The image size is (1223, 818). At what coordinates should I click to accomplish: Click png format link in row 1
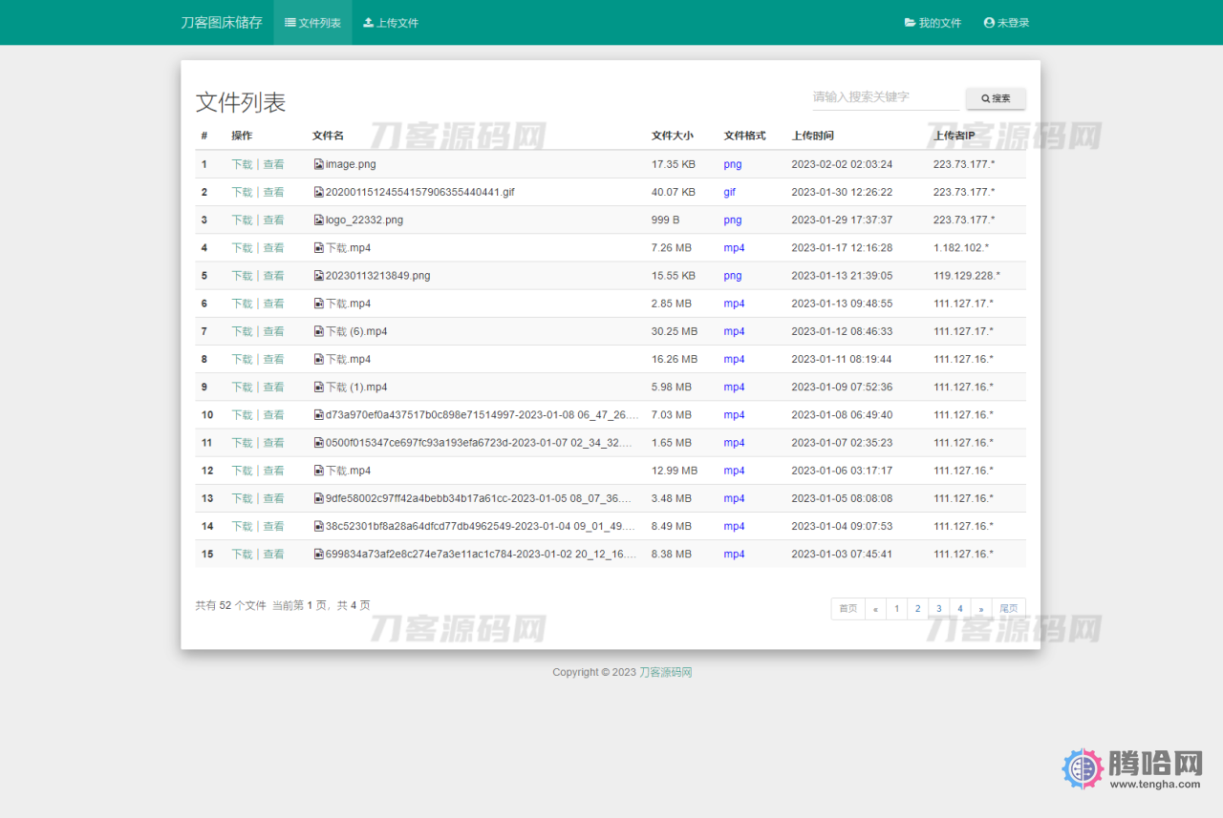click(x=733, y=164)
